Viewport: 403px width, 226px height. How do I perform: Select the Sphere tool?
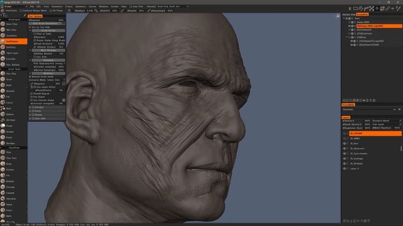coord(10,114)
